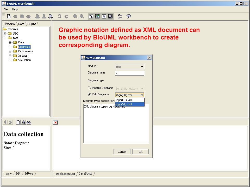The height and width of the screenshot is (187, 250).
Task: Select the Diagrams folder in the tree
Action: tap(24, 47)
